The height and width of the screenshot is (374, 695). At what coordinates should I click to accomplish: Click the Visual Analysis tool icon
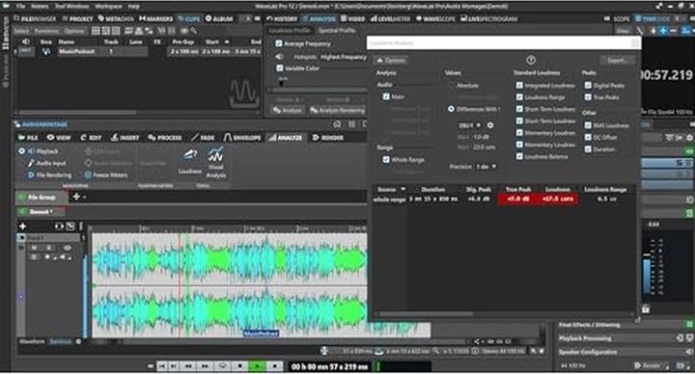(x=216, y=154)
